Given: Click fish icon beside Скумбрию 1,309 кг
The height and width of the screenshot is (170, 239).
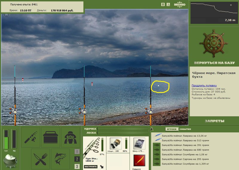Looking at the screenshot, I should tap(157, 164).
